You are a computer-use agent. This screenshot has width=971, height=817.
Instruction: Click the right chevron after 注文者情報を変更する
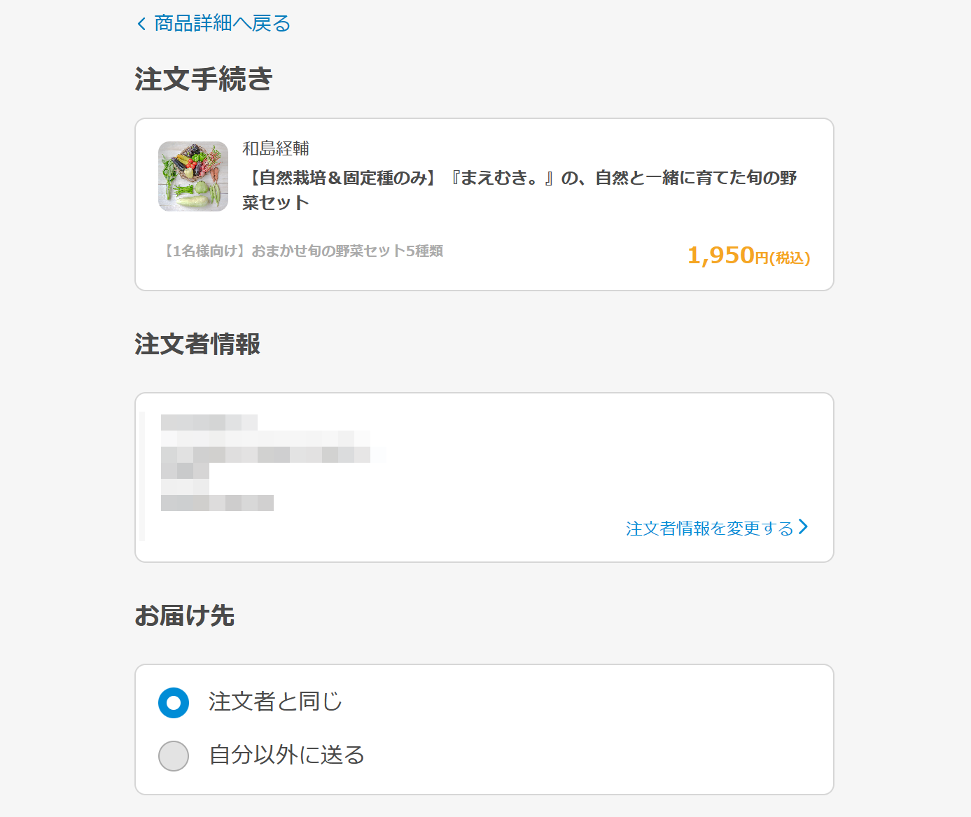coord(803,526)
